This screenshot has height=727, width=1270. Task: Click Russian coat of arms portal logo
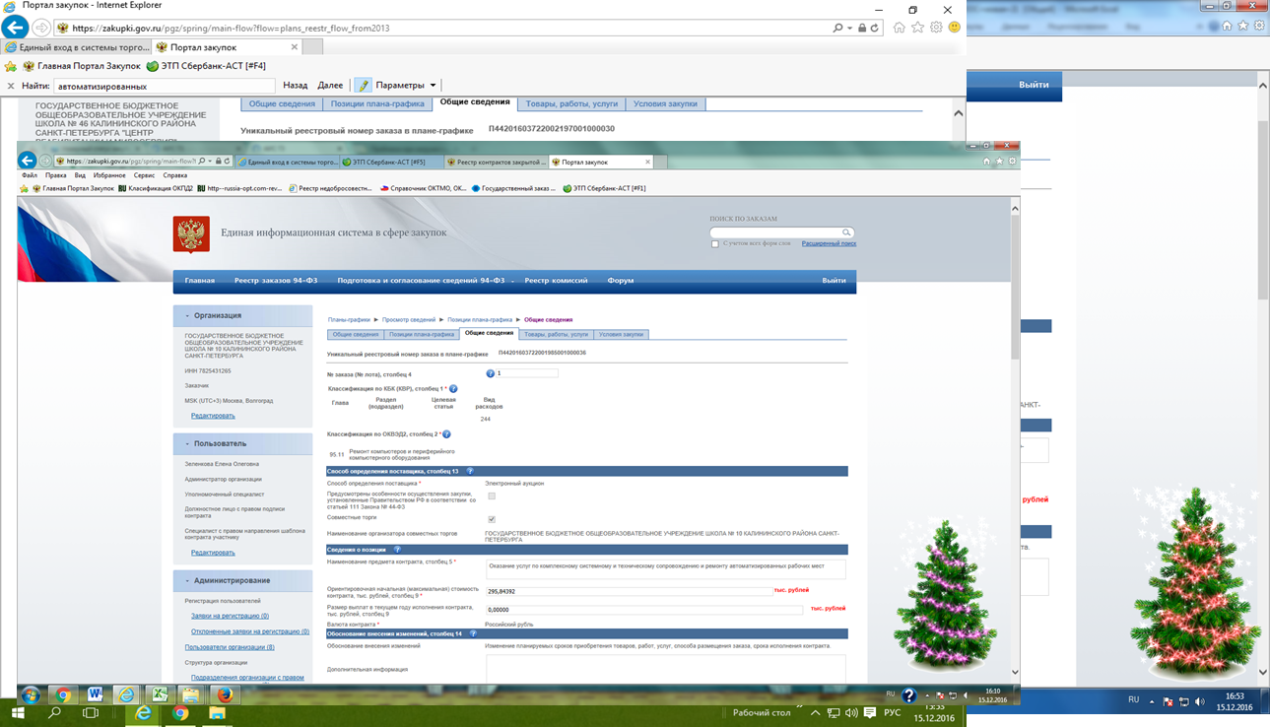[191, 234]
